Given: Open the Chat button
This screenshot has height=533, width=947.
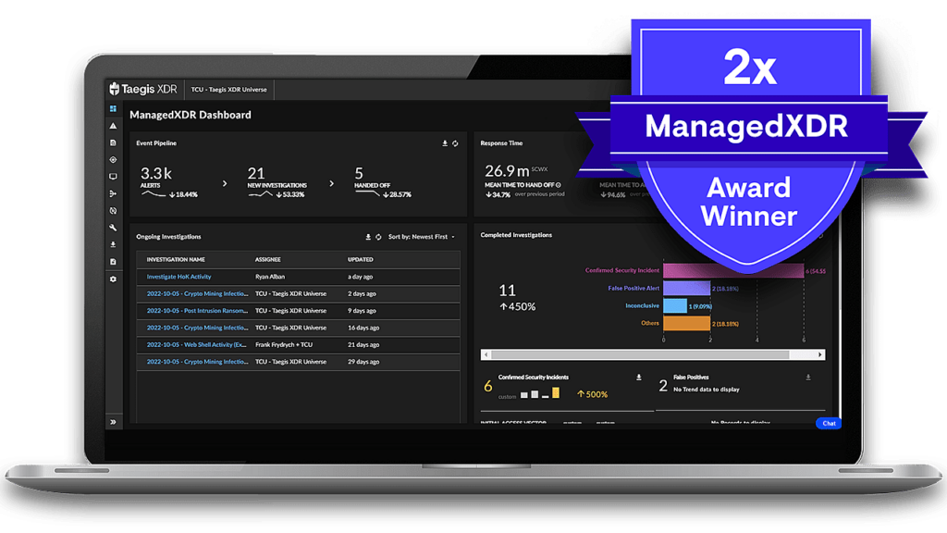Looking at the screenshot, I should tap(829, 423).
